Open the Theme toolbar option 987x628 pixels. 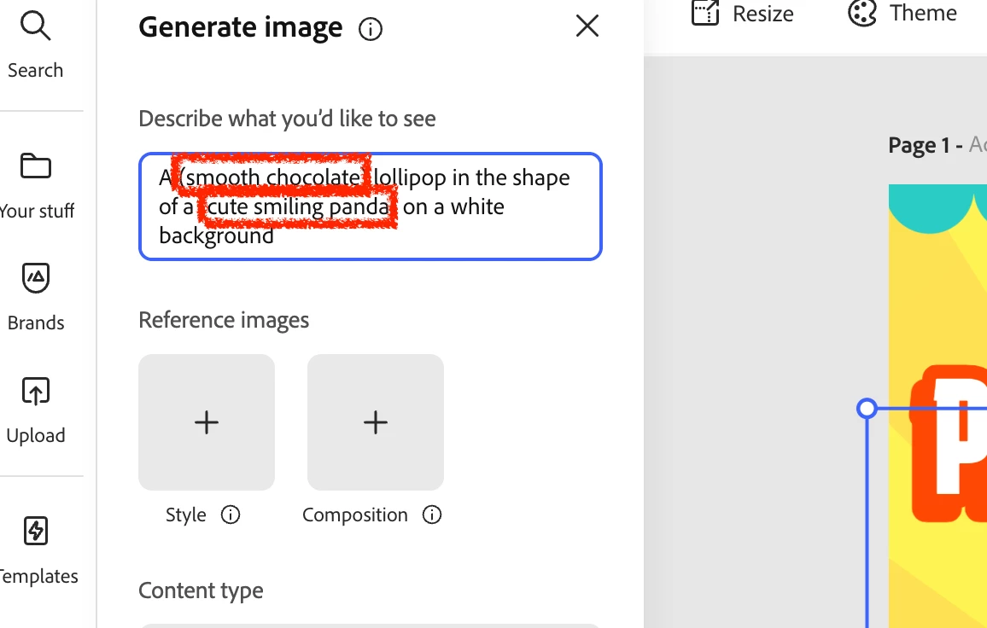902,13
